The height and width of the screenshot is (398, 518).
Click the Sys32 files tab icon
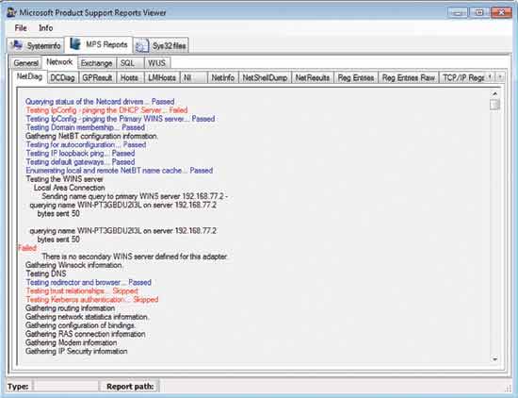click(x=142, y=46)
